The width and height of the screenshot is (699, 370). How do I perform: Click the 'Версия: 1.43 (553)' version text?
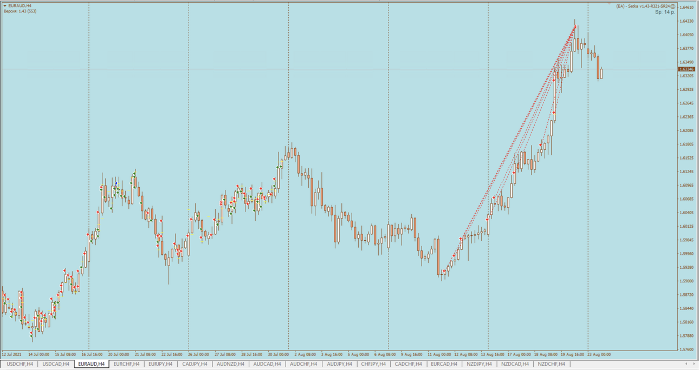(x=20, y=11)
